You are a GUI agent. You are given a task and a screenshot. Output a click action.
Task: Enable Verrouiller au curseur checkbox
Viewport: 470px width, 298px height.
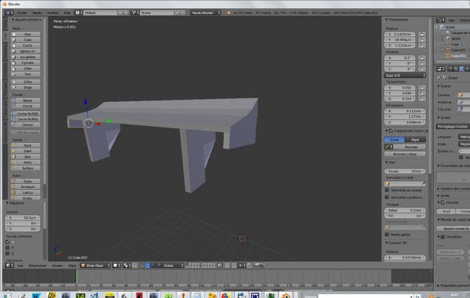click(387, 190)
